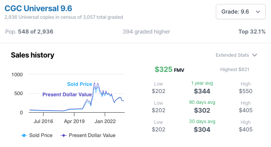Select the 90 days avg $302 stat
Image resolution: width=271 pixels, height=147 pixels.
(202, 107)
